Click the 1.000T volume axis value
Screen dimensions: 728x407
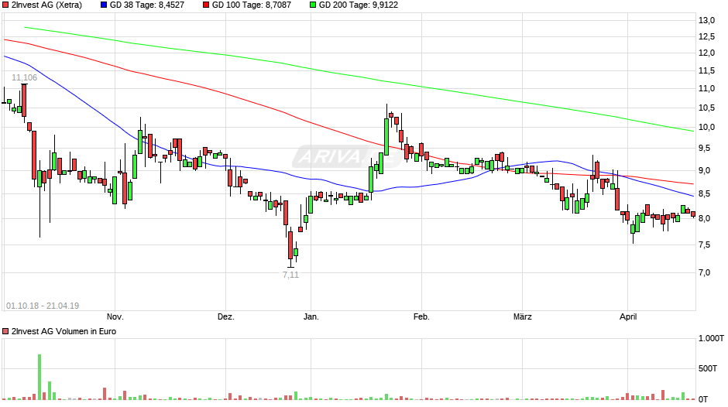(x=711, y=338)
